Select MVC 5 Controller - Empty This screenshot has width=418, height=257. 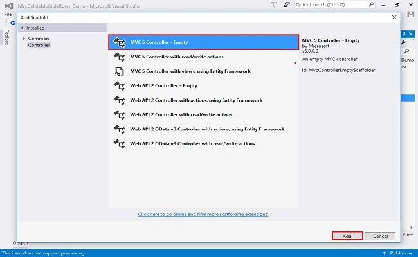point(203,42)
